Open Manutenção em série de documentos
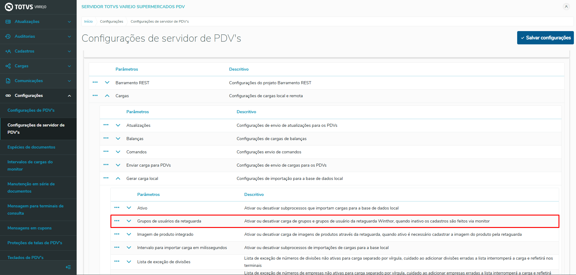The image size is (576, 275). [x=38, y=188]
